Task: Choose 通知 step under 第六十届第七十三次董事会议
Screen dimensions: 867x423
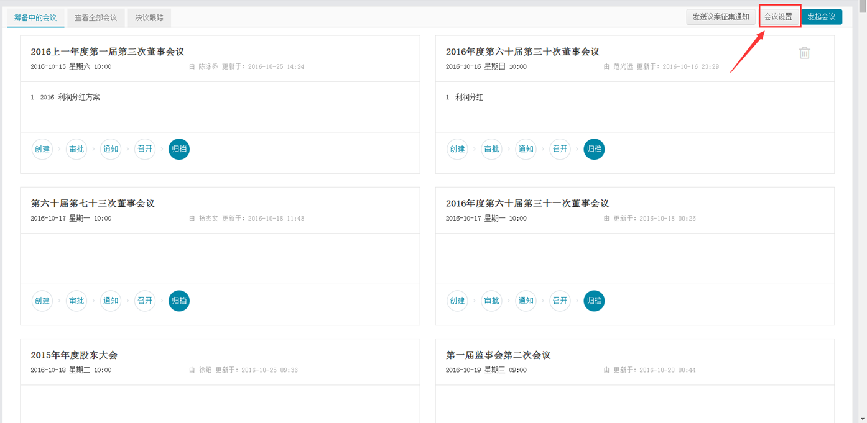Action: coord(111,301)
